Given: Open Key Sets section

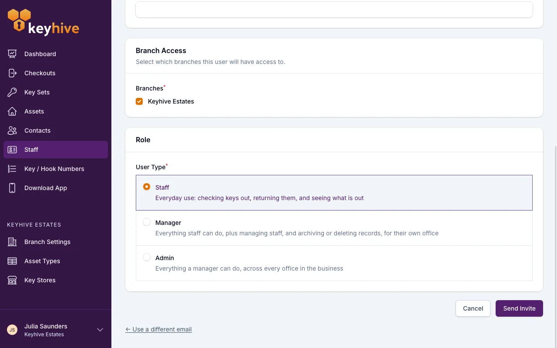Looking at the screenshot, I should coord(56,92).
